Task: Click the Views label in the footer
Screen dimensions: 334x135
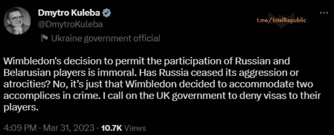Action: 135,128
